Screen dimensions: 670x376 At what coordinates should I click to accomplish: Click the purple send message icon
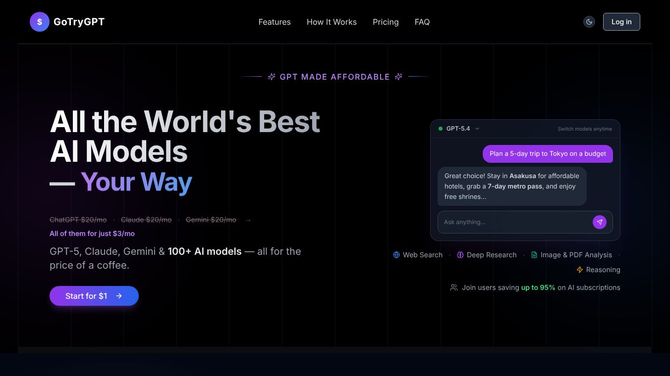click(x=600, y=222)
